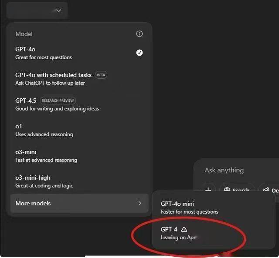Expand the More models submenu

79,203
